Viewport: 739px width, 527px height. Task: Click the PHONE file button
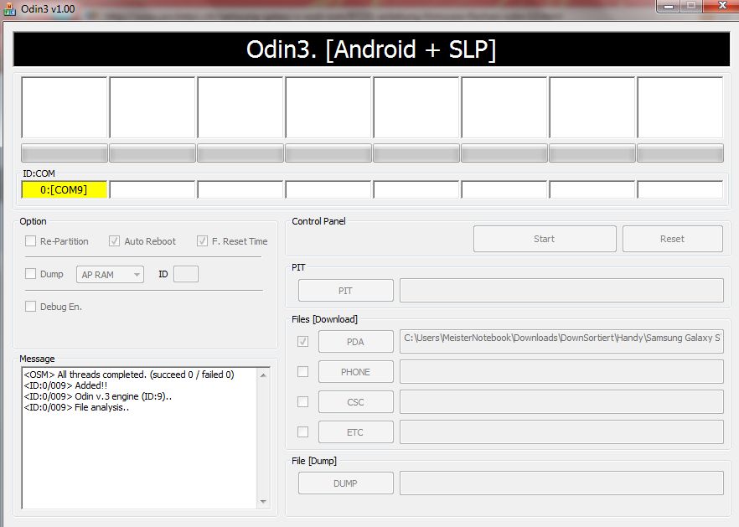356,372
